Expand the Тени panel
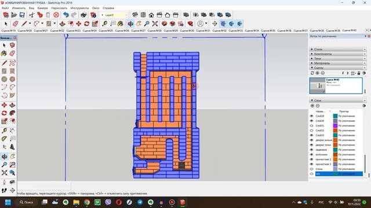 pyautogui.click(x=338, y=58)
